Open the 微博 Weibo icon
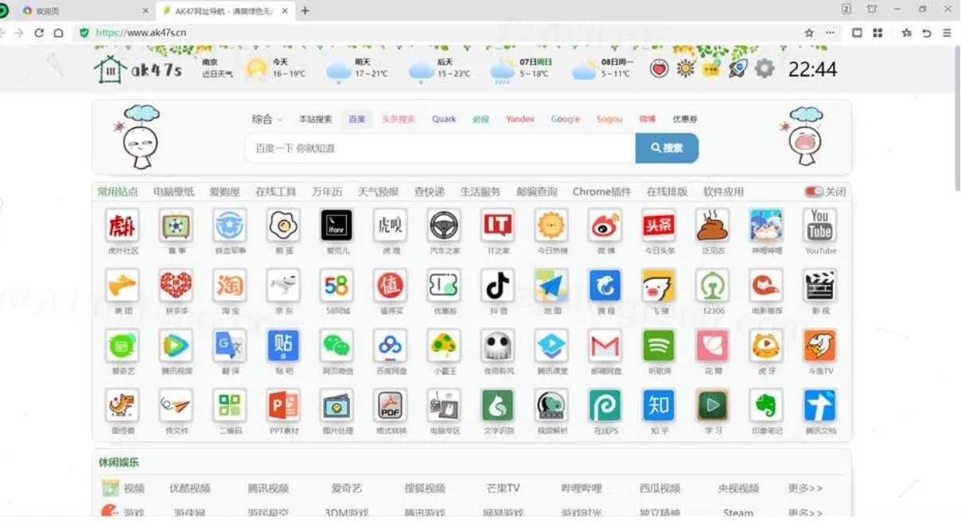The image size is (961, 526). click(605, 226)
